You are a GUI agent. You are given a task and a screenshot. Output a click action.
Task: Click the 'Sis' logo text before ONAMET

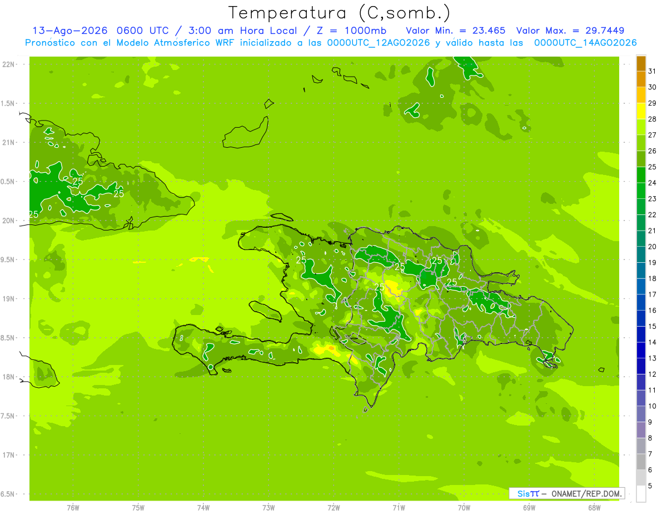coord(523,493)
